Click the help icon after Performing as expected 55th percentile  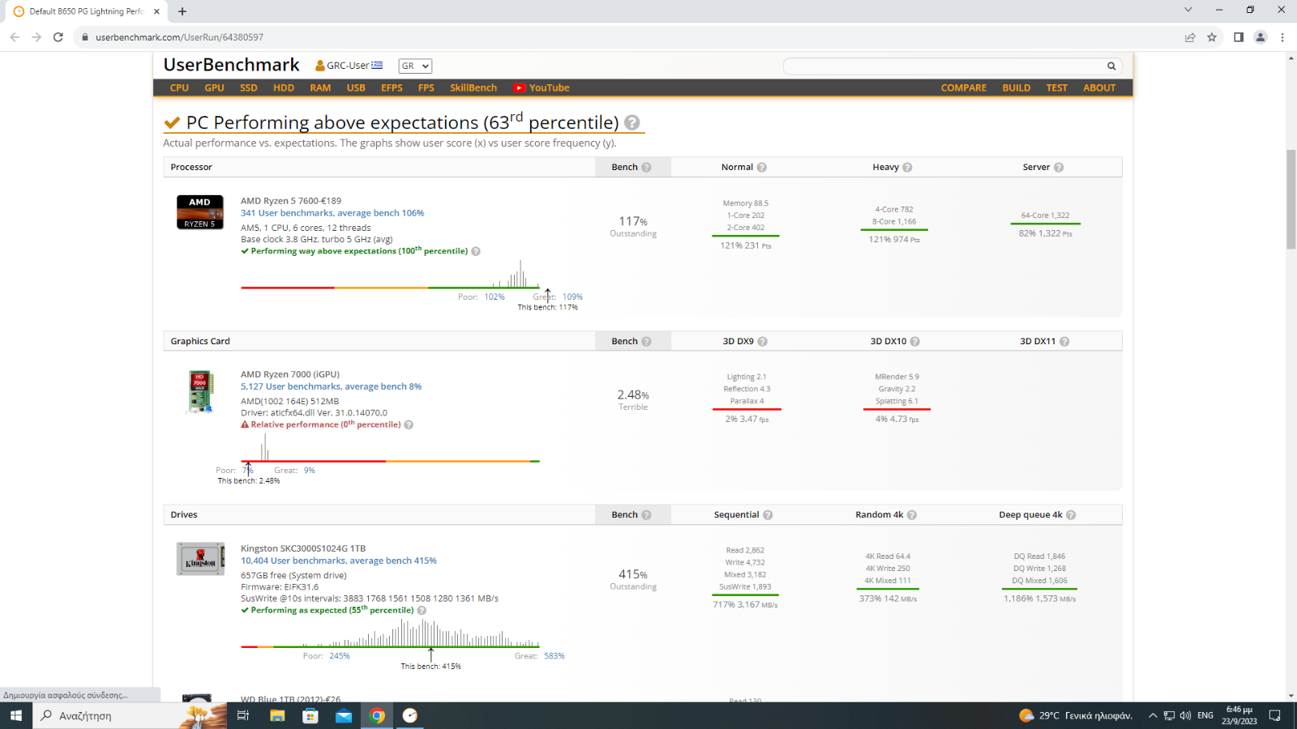pos(422,611)
